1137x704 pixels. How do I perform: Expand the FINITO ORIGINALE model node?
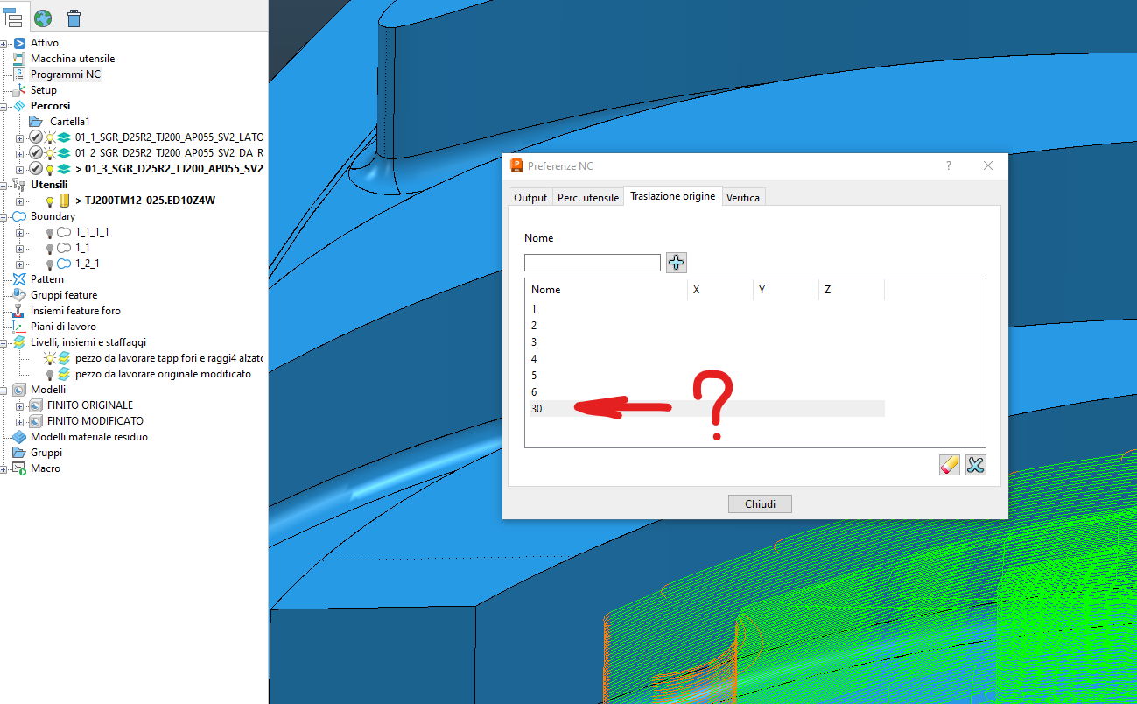coord(20,405)
